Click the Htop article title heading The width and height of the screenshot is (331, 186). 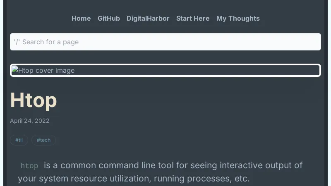[x=34, y=100]
